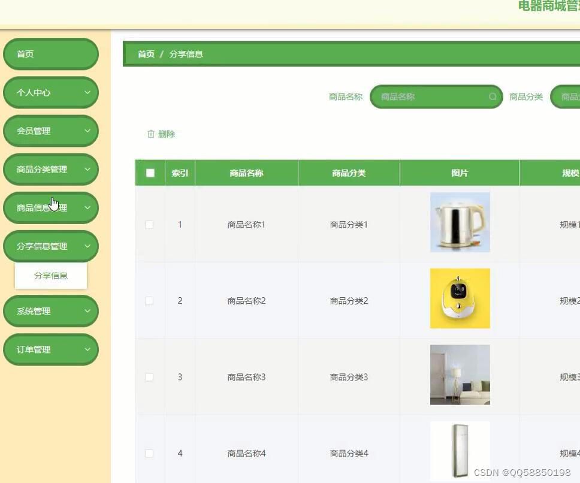Image resolution: width=580 pixels, height=483 pixels.
Task: Click the trash icon next to 删除
Action: click(x=151, y=134)
